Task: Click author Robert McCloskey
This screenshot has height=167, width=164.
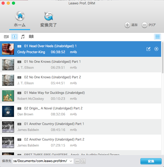Action: click(31, 99)
